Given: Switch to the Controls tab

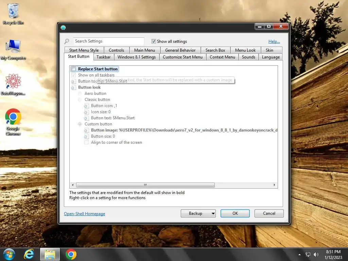Looking at the screenshot, I should 116,50.
